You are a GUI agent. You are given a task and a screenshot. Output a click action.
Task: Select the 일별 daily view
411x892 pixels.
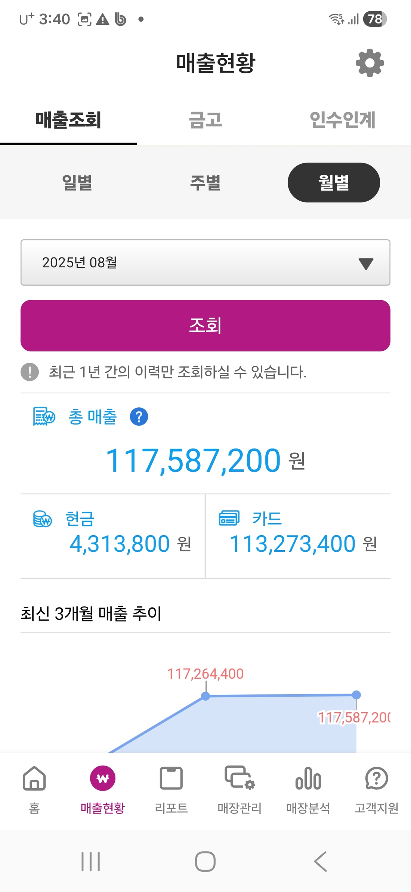coord(77,183)
